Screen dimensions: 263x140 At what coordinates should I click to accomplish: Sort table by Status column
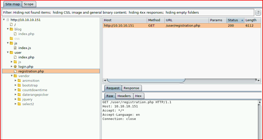tap(235, 20)
